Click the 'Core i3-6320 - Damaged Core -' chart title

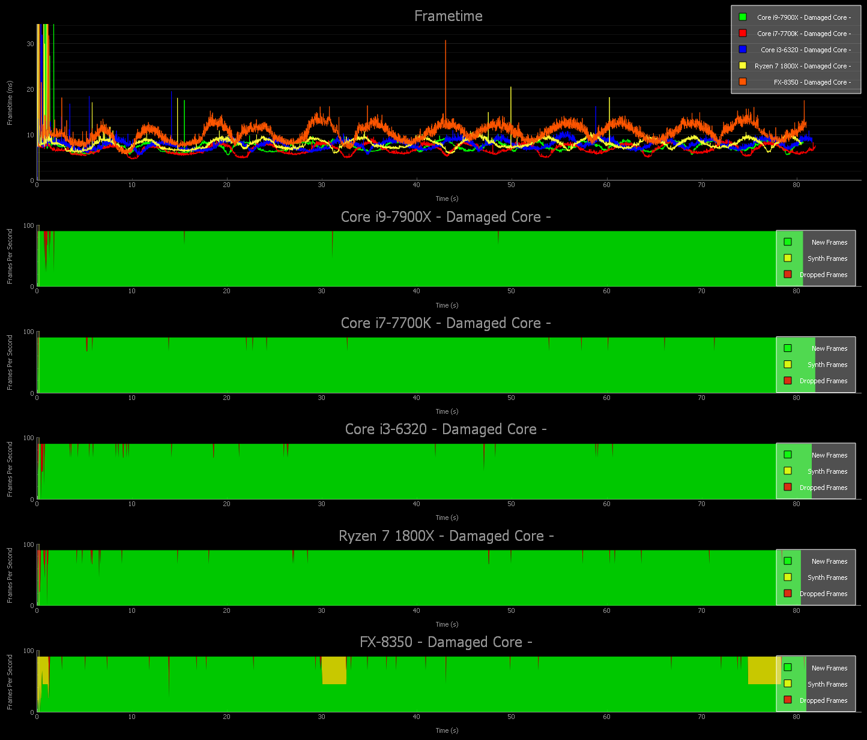(446, 429)
